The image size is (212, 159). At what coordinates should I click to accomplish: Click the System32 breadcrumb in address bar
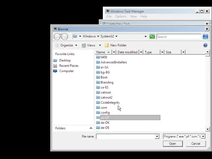point(107,36)
